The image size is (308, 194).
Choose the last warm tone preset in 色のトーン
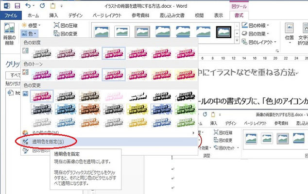186,75
